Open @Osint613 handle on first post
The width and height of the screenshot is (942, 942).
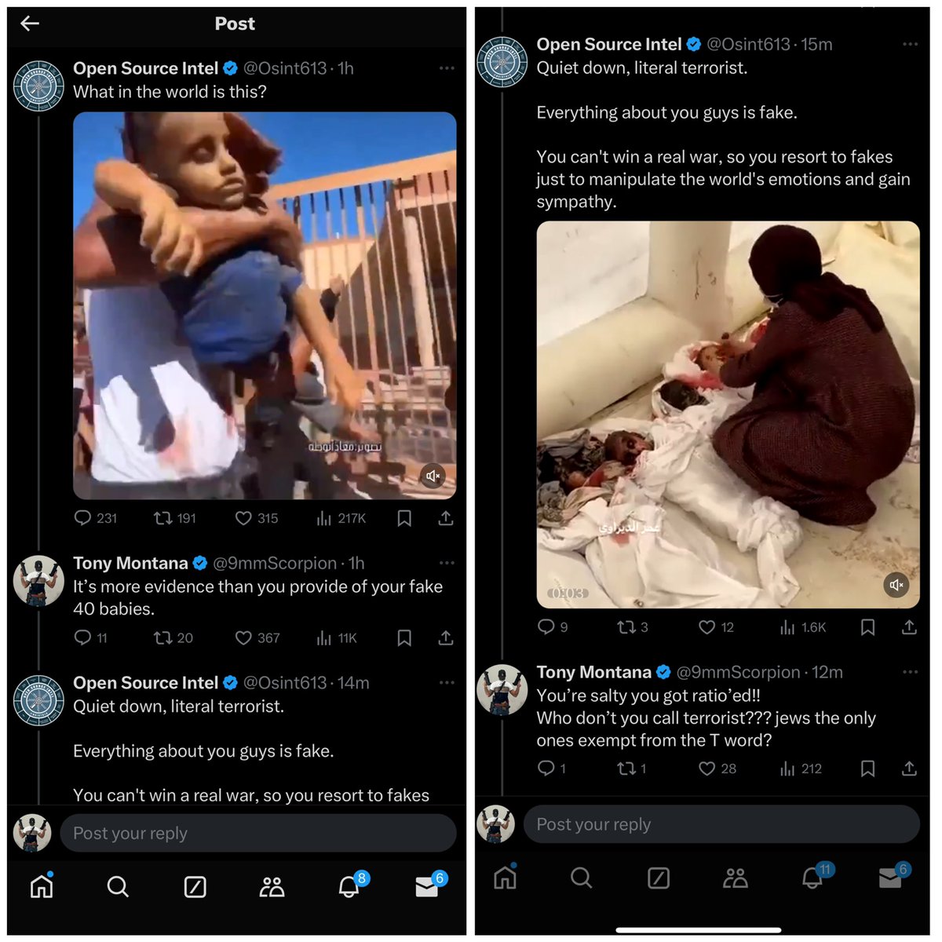point(284,68)
